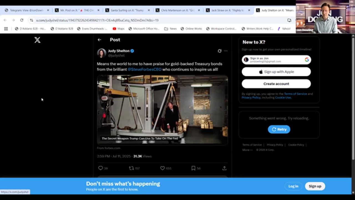Click Log in on the bottom banner
355x200 pixels.
[x=293, y=186]
